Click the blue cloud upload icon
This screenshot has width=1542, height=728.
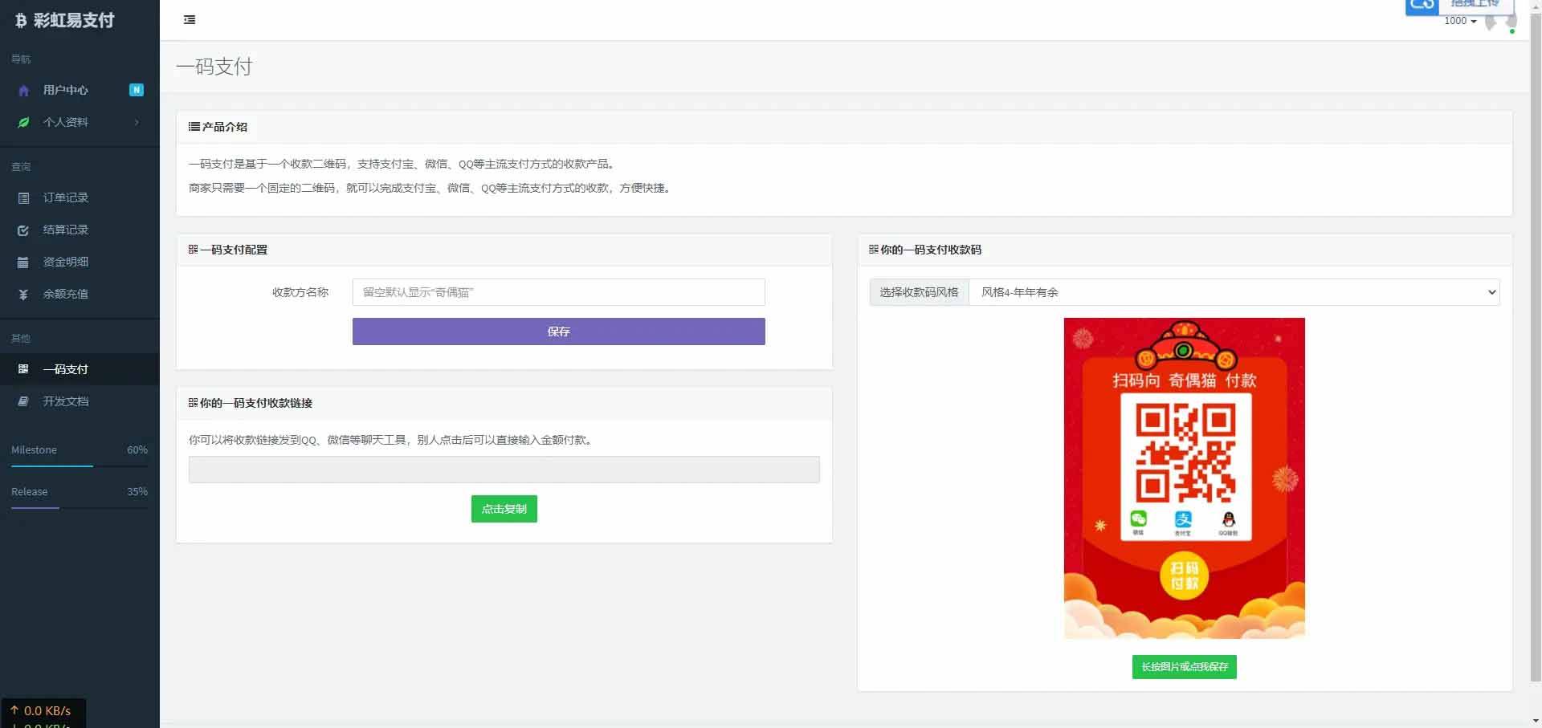[x=1422, y=6]
